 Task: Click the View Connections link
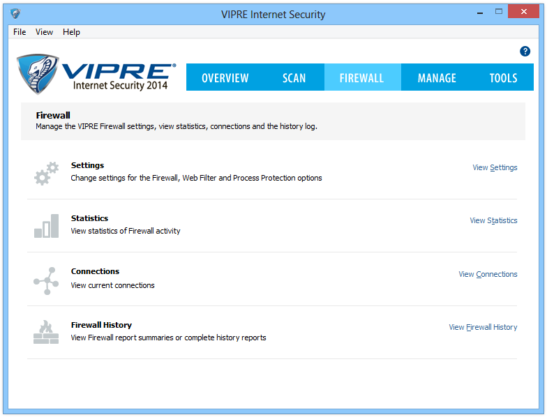tap(488, 275)
